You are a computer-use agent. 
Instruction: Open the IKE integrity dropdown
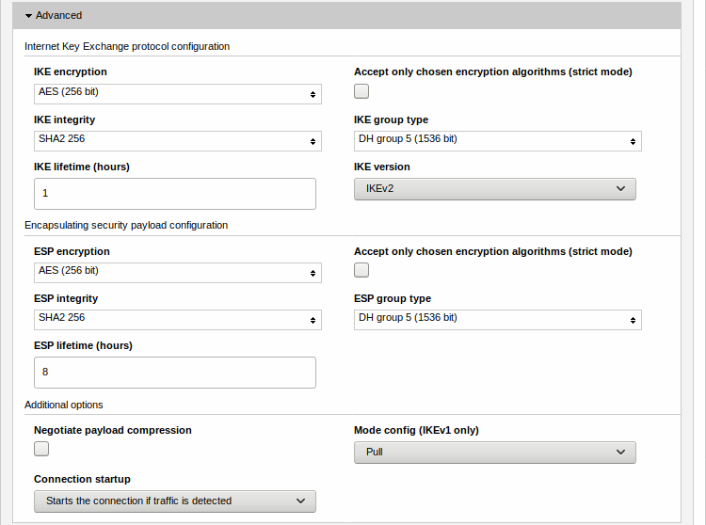(x=177, y=140)
